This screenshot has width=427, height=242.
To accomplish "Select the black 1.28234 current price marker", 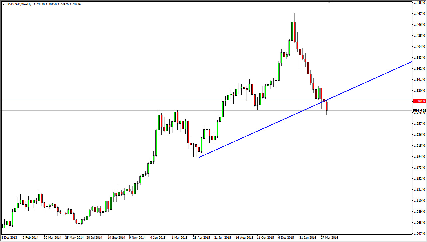I will tap(419, 111).
